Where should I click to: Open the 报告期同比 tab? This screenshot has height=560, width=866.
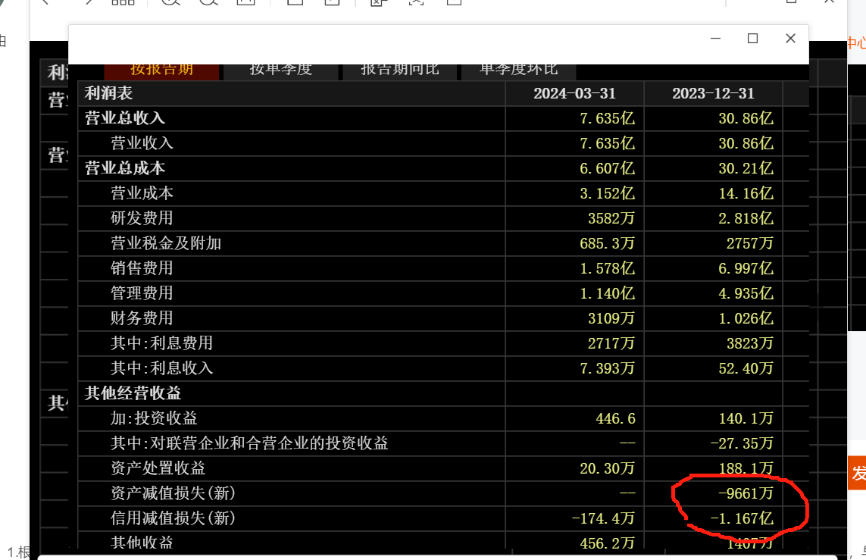[x=400, y=70]
